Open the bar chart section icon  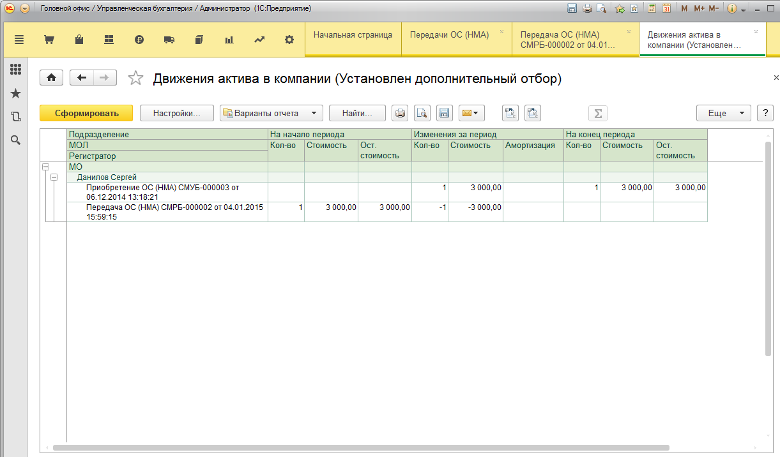pyautogui.click(x=229, y=40)
